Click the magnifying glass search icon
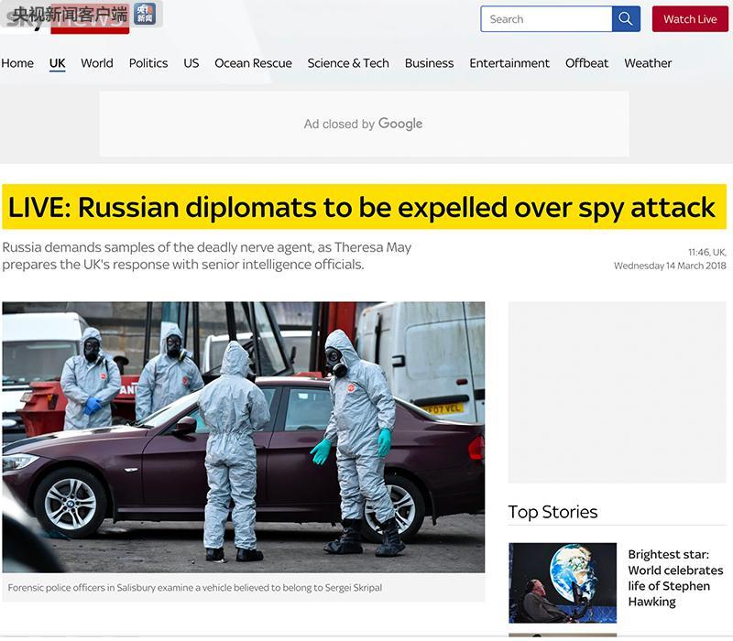This screenshot has height=641, width=733. coord(626,19)
